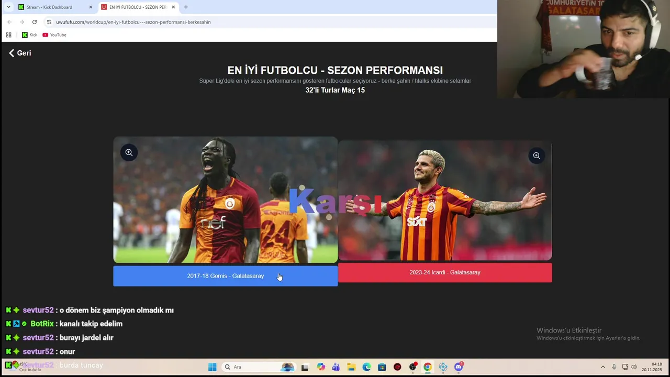Image resolution: width=670 pixels, height=377 pixels.
Task: Open the Kick bookmark
Action: 29,35
